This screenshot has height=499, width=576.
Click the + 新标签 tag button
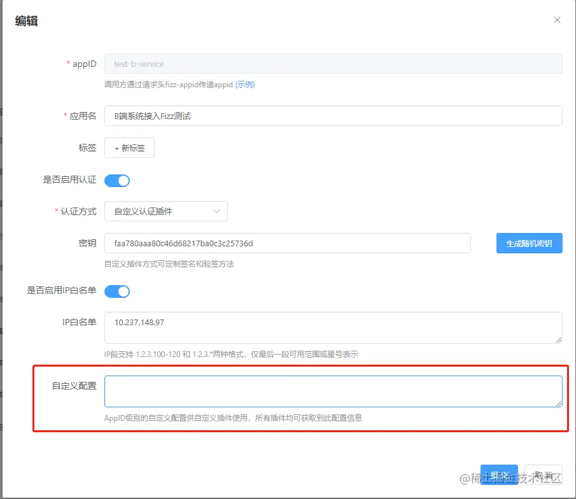click(x=129, y=148)
